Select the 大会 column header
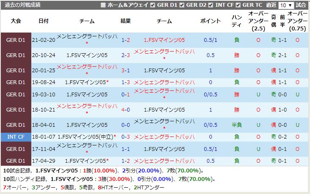The image size is (310, 194). tap(16, 21)
